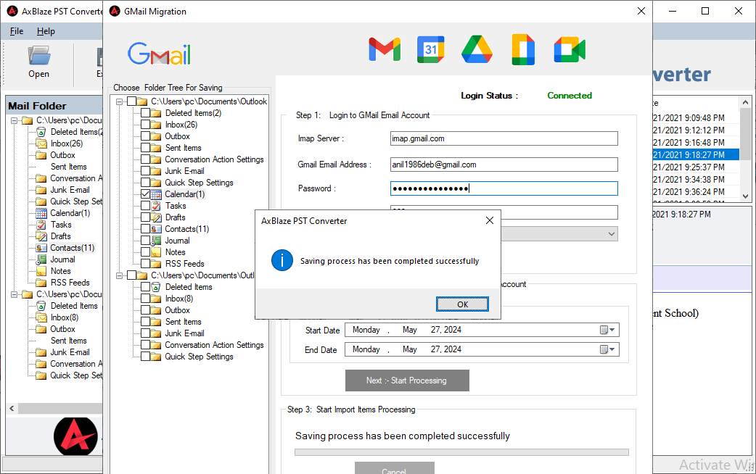756x474 pixels.
Task: Collapse second root in Mail Folder panel
Action: [x=14, y=294]
